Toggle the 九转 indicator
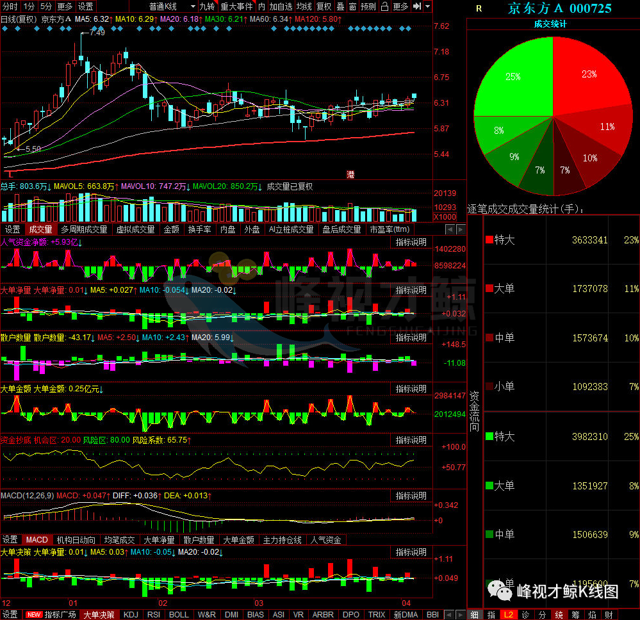640x620 pixels. point(208,6)
